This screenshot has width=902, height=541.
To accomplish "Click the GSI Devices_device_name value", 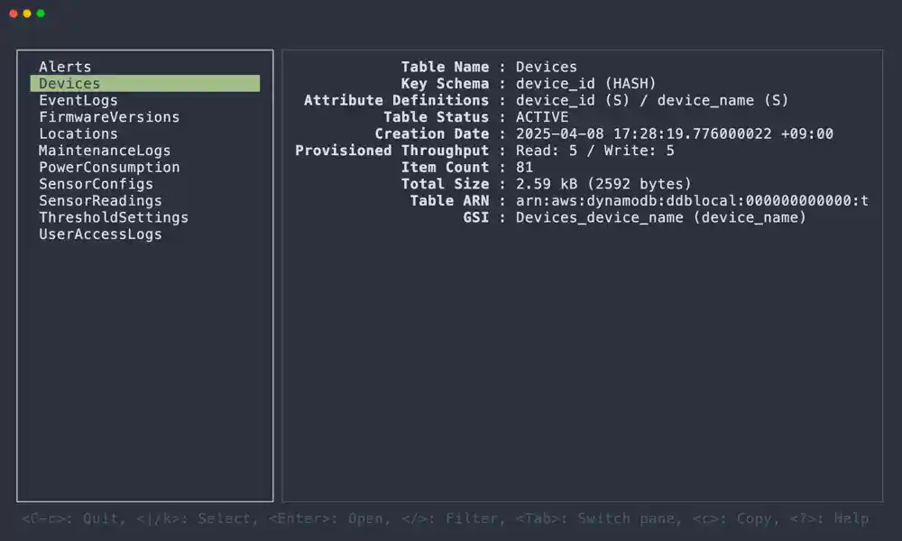I will point(661,217).
